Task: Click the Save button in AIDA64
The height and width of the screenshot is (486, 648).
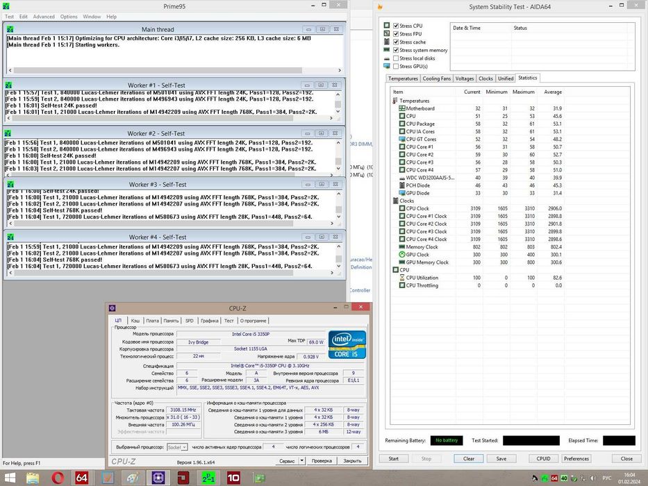Action: pos(501,459)
